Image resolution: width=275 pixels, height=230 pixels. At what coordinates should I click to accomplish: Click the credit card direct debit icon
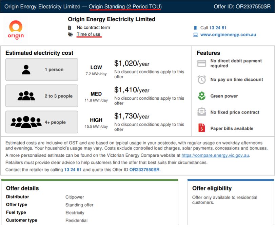pyautogui.click(x=202, y=63)
